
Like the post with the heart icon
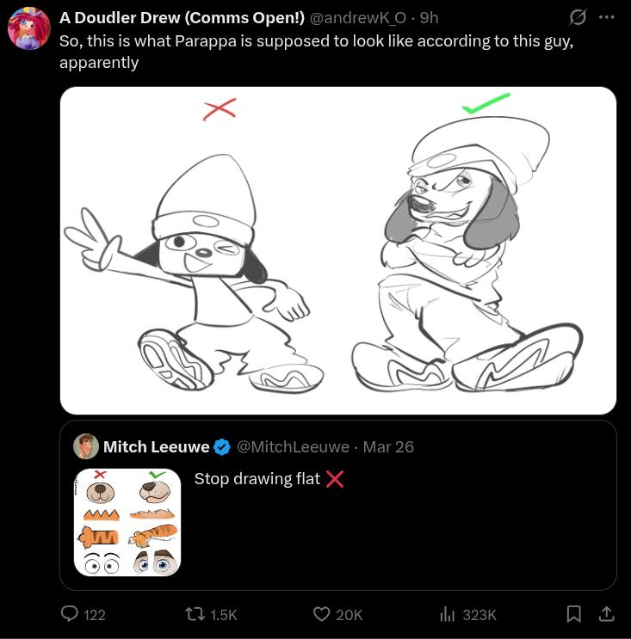click(x=321, y=614)
